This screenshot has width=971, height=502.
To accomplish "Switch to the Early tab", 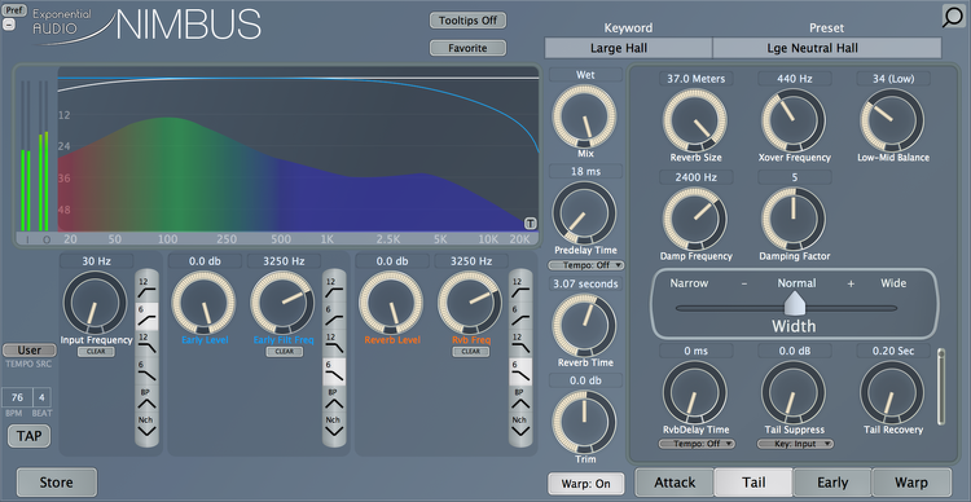I will click(x=832, y=482).
